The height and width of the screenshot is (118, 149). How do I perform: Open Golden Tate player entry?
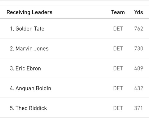[30, 29]
